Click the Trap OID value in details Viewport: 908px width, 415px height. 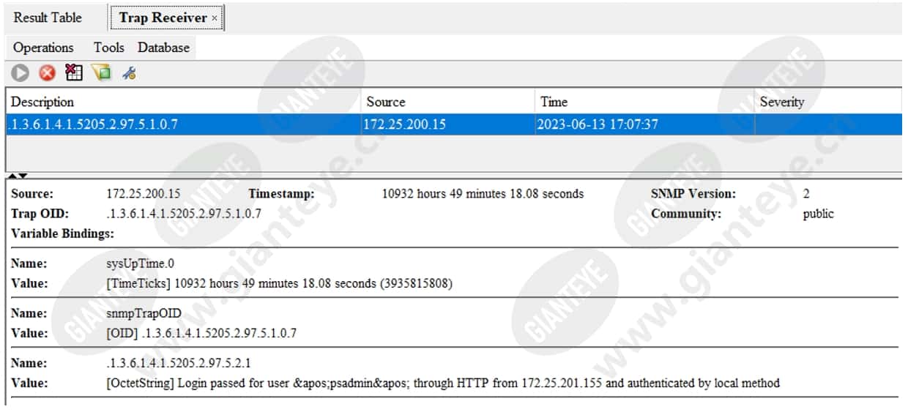click(184, 214)
